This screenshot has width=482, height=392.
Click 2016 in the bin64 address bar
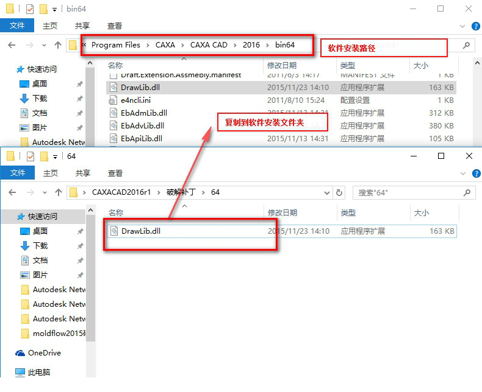251,45
